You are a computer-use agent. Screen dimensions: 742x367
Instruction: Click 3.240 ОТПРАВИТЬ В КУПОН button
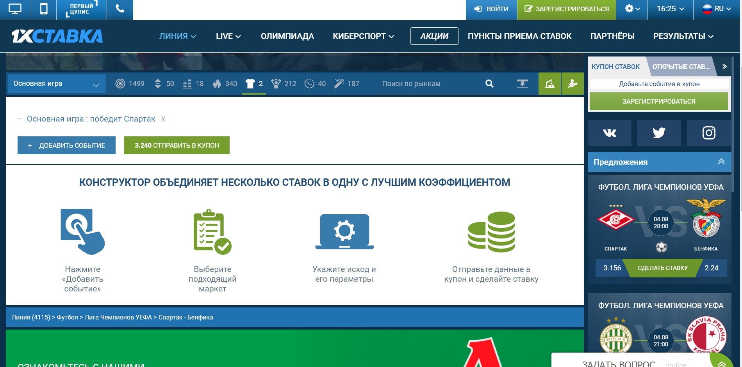(x=177, y=145)
